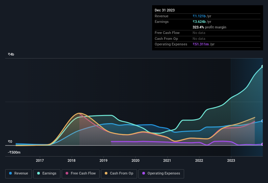The height and width of the screenshot is (183, 268).
Task: Click the Earnings endpoint marker on the chart
Action: tap(262, 67)
